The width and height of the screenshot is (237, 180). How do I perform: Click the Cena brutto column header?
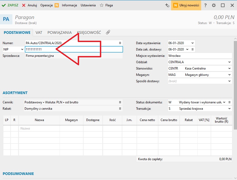click(169, 120)
